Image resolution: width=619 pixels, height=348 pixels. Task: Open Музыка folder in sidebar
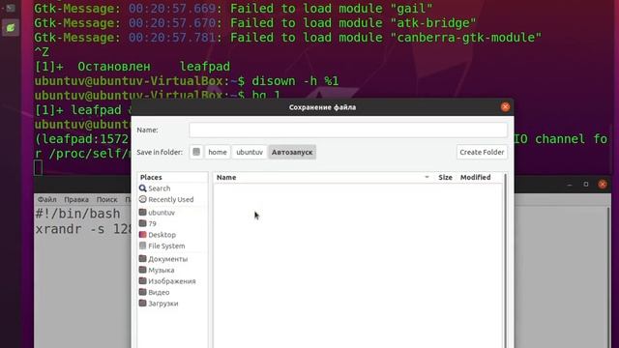[162, 270]
